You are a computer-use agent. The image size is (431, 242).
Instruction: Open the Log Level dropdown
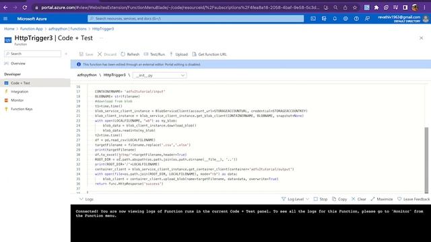coord(296,199)
